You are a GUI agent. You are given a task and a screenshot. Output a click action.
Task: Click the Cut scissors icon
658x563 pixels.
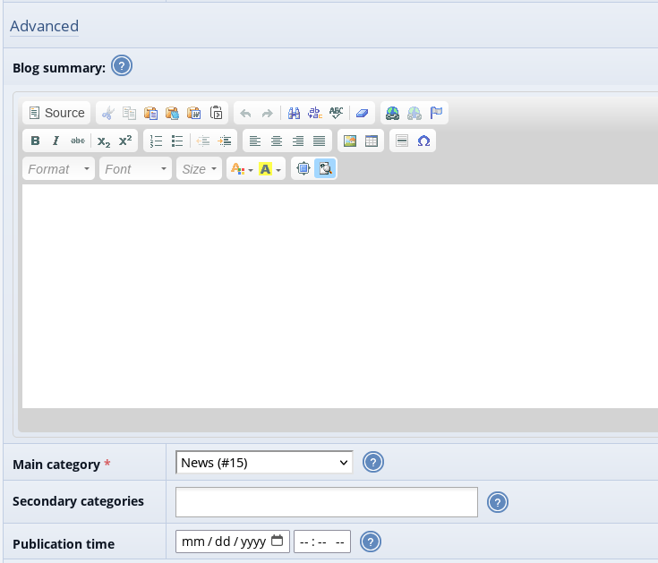pyautogui.click(x=107, y=113)
